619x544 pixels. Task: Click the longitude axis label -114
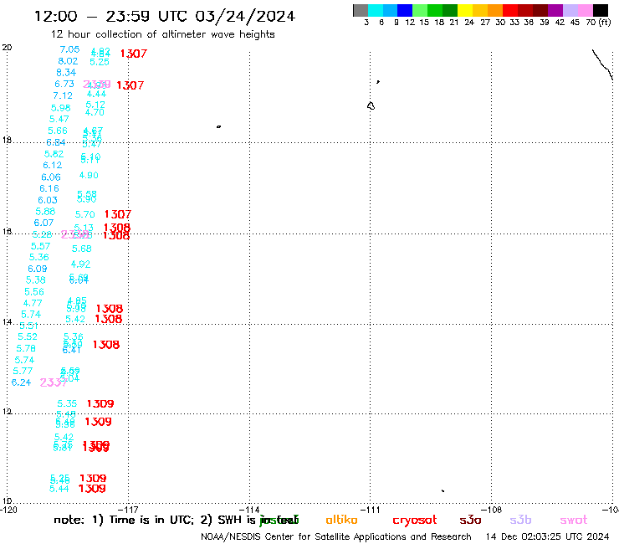[x=249, y=510]
